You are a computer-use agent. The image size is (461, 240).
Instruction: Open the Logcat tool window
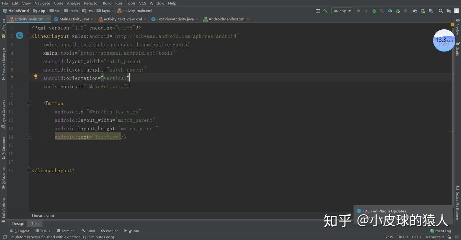coord(20,231)
